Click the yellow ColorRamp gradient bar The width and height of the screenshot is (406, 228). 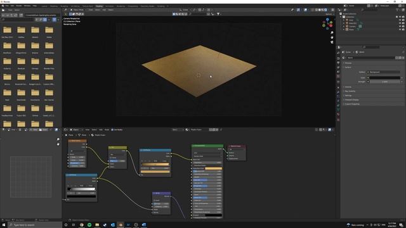pyautogui.click(x=155, y=164)
